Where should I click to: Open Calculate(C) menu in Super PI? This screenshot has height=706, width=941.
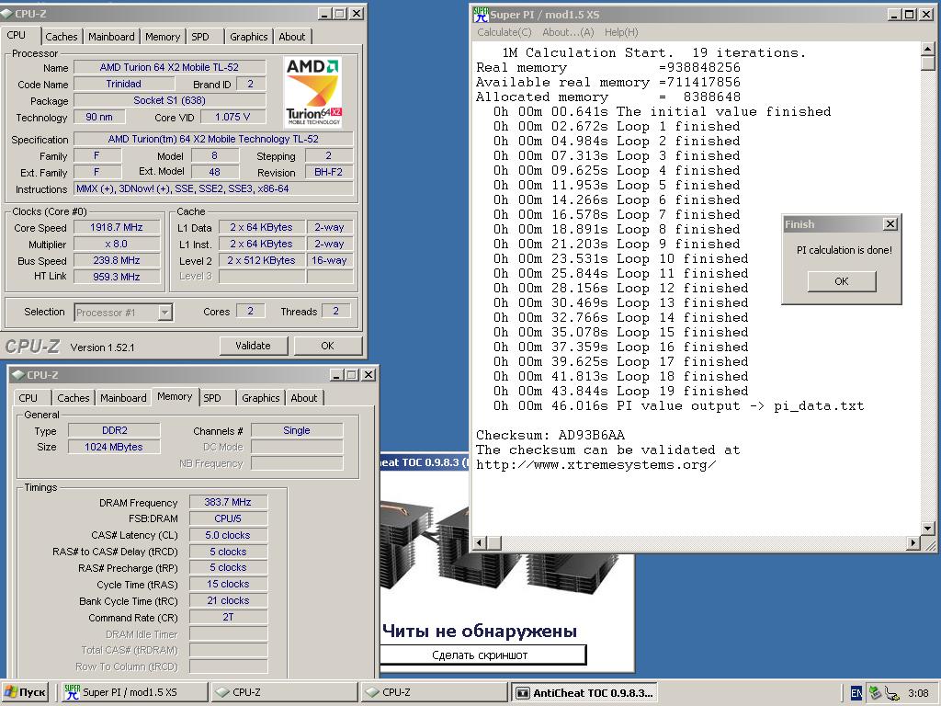[505, 32]
